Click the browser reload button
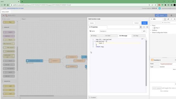 5,5
